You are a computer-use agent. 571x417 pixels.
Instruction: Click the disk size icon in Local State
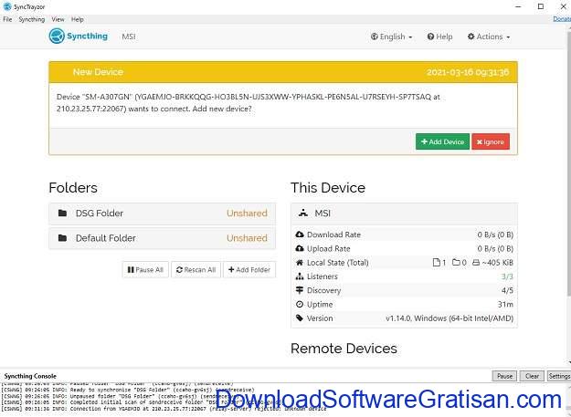tap(476, 263)
